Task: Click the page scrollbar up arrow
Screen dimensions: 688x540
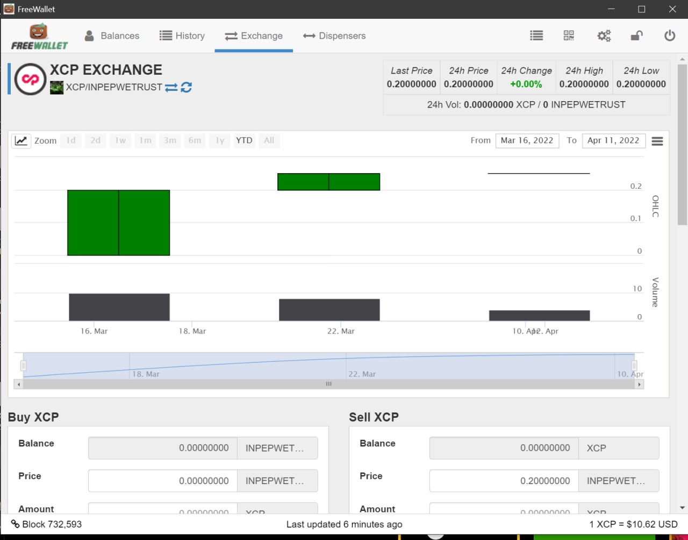Action: (x=683, y=59)
